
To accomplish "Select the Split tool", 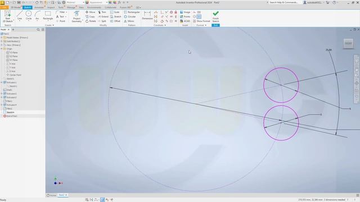I will coord(102,21).
